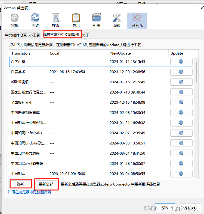This screenshot has height=214, width=204.
Task: Click the update icon for 中国知网心可图书馆
Action: point(181,163)
